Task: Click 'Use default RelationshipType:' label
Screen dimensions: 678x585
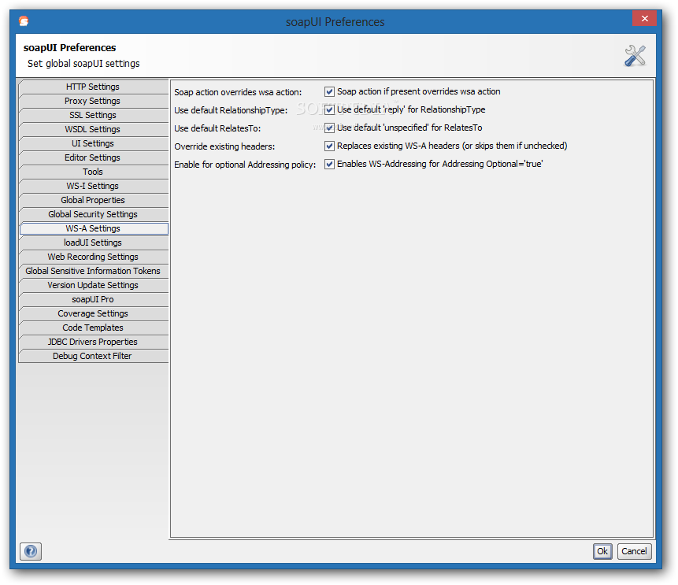Action: tap(231, 111)
